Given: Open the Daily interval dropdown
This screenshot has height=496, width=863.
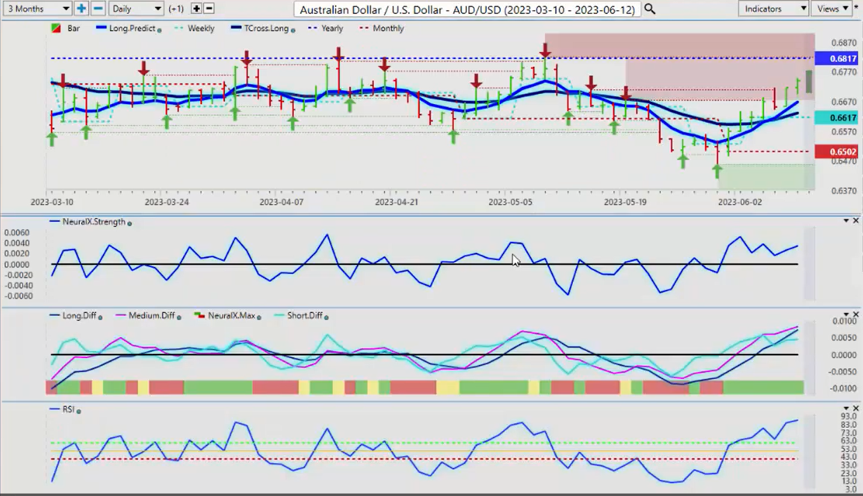Looking at the screenshot, I should (137, 8).
